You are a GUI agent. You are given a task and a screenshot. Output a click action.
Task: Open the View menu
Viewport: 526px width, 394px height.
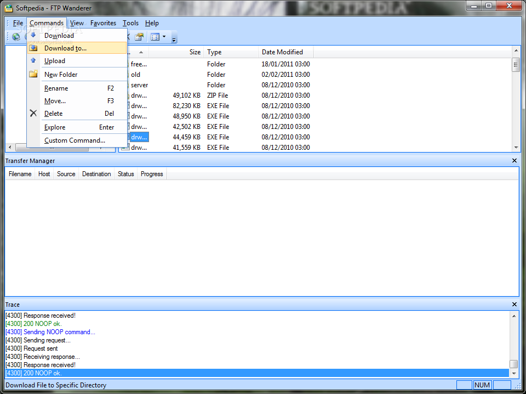(77, 23)
